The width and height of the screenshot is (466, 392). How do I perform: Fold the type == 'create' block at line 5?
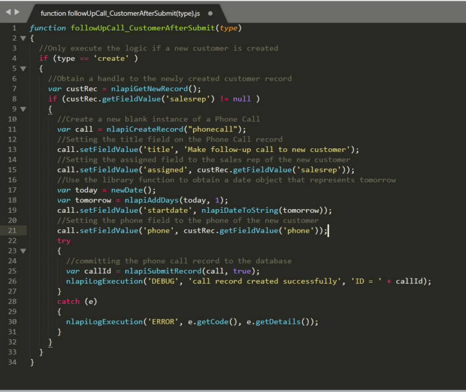23,69
